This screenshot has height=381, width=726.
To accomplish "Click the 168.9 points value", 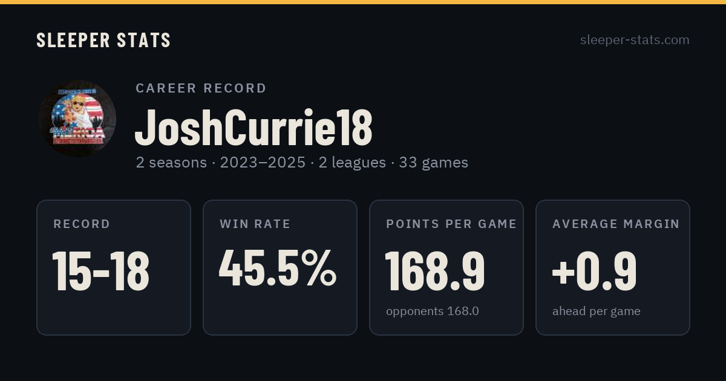I will (x=435, y=269).
